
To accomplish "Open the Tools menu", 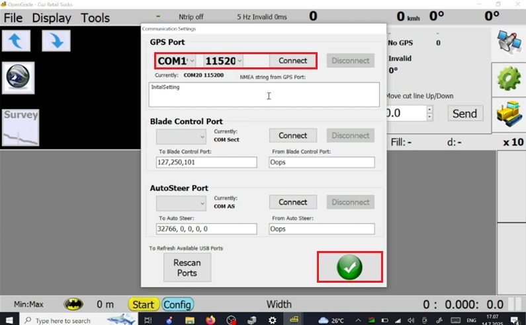I will pos(95,18).
